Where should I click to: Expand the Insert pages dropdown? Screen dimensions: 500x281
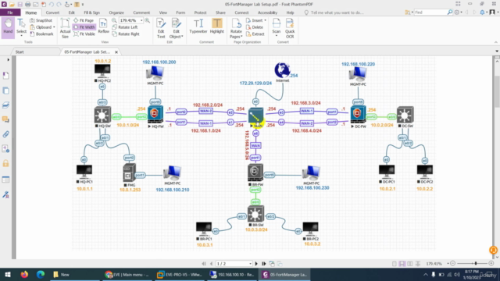266,20
